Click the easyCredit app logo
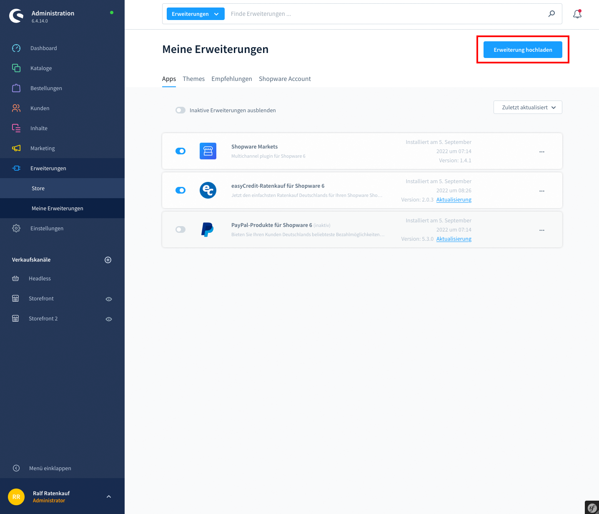 [x=208, y=190]
